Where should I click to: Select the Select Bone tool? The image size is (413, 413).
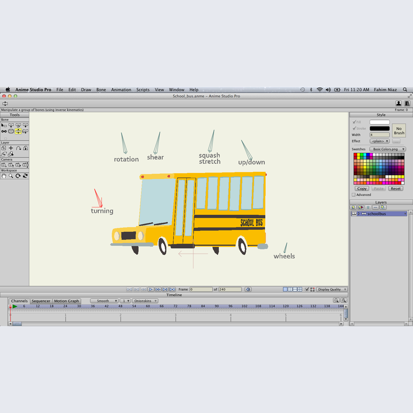(4, 126)
